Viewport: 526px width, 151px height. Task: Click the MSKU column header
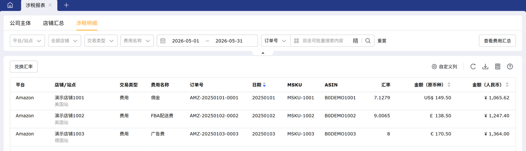tap(294, 85)
